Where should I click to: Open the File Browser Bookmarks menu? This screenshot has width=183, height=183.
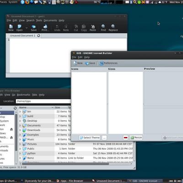pos(23,95)
